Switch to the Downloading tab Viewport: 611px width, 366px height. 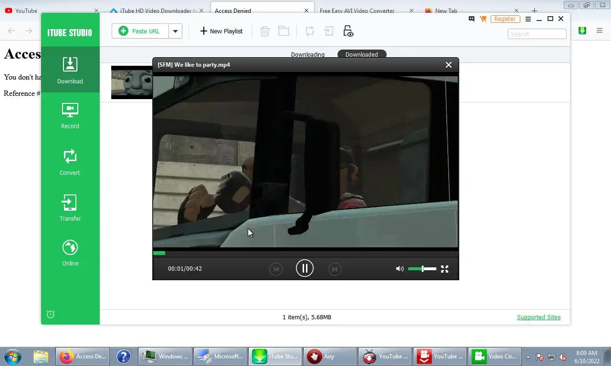[308, 54]
